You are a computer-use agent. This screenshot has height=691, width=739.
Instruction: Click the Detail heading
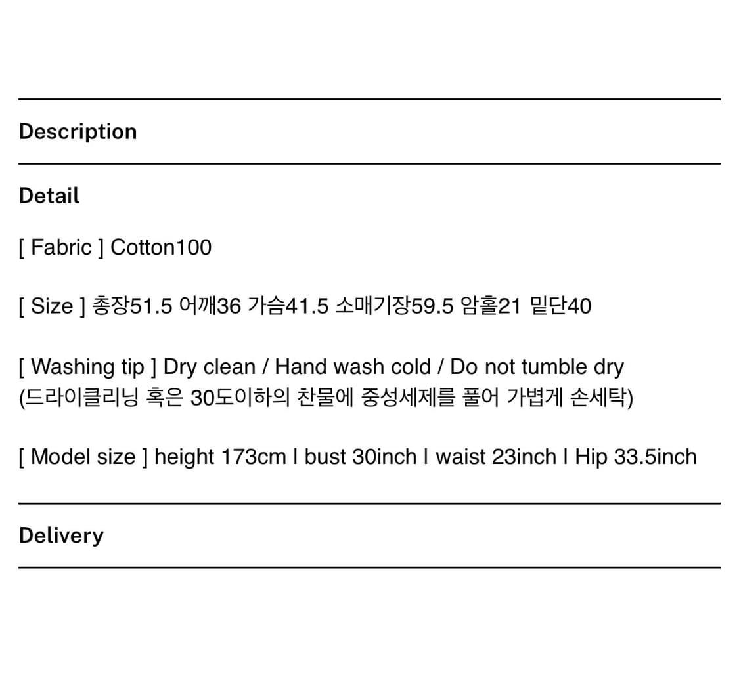pos(49,196)
